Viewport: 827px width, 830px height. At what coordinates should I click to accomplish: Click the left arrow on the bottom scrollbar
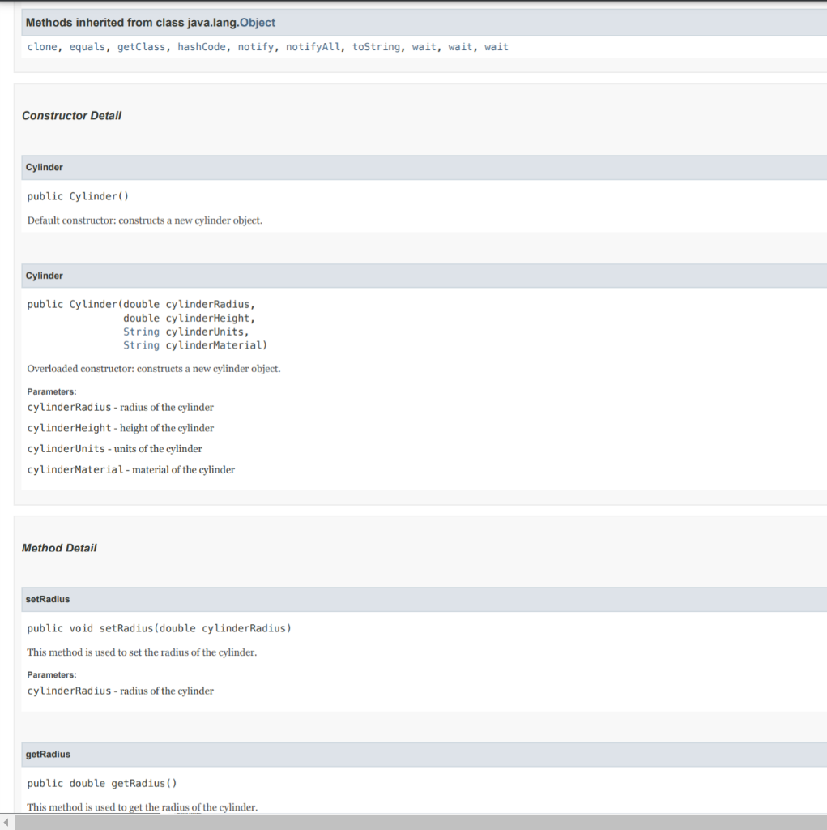(x=6, y=822)
